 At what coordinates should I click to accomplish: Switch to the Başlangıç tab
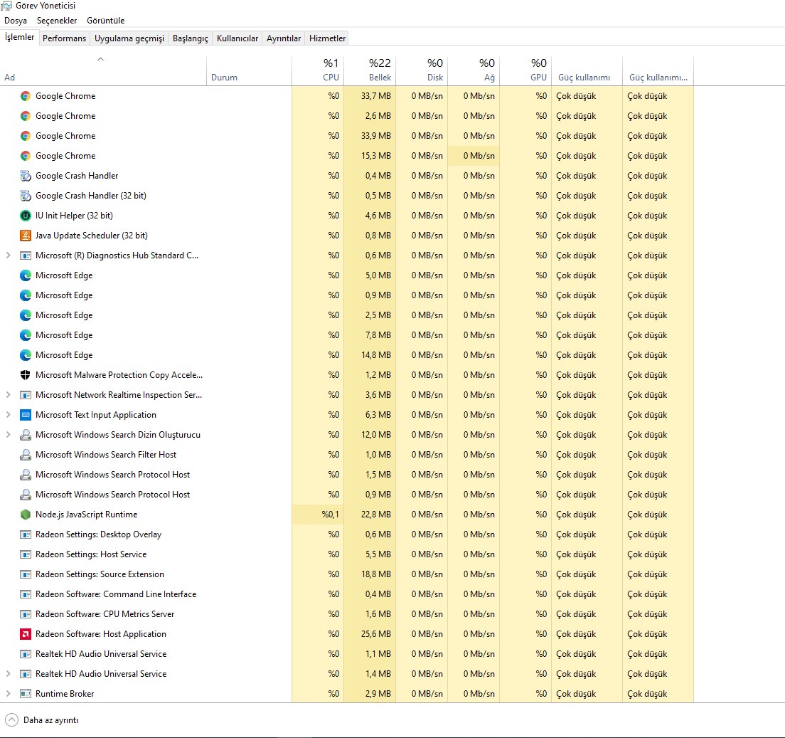[191, 38]
